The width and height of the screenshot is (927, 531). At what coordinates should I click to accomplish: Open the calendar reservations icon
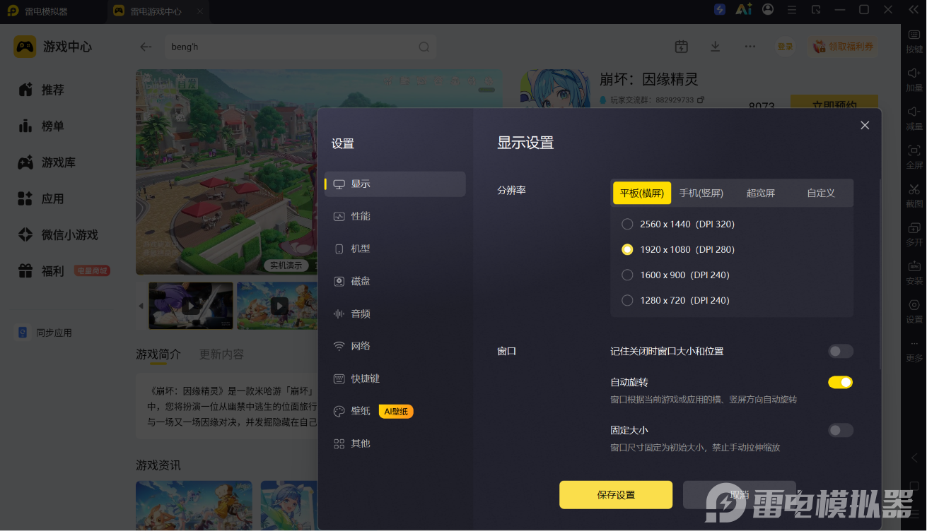click(681, 47)
